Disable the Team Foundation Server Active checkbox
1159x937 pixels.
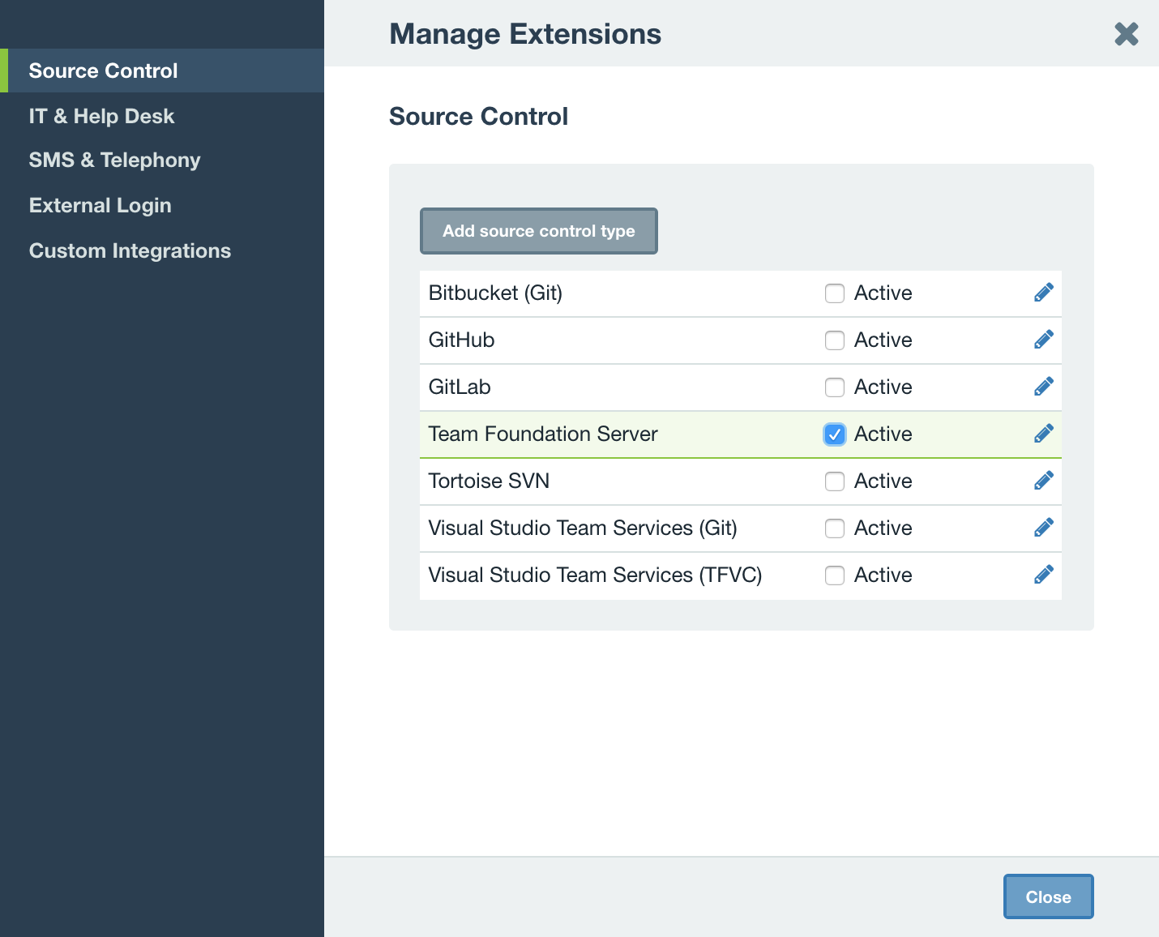835,434
